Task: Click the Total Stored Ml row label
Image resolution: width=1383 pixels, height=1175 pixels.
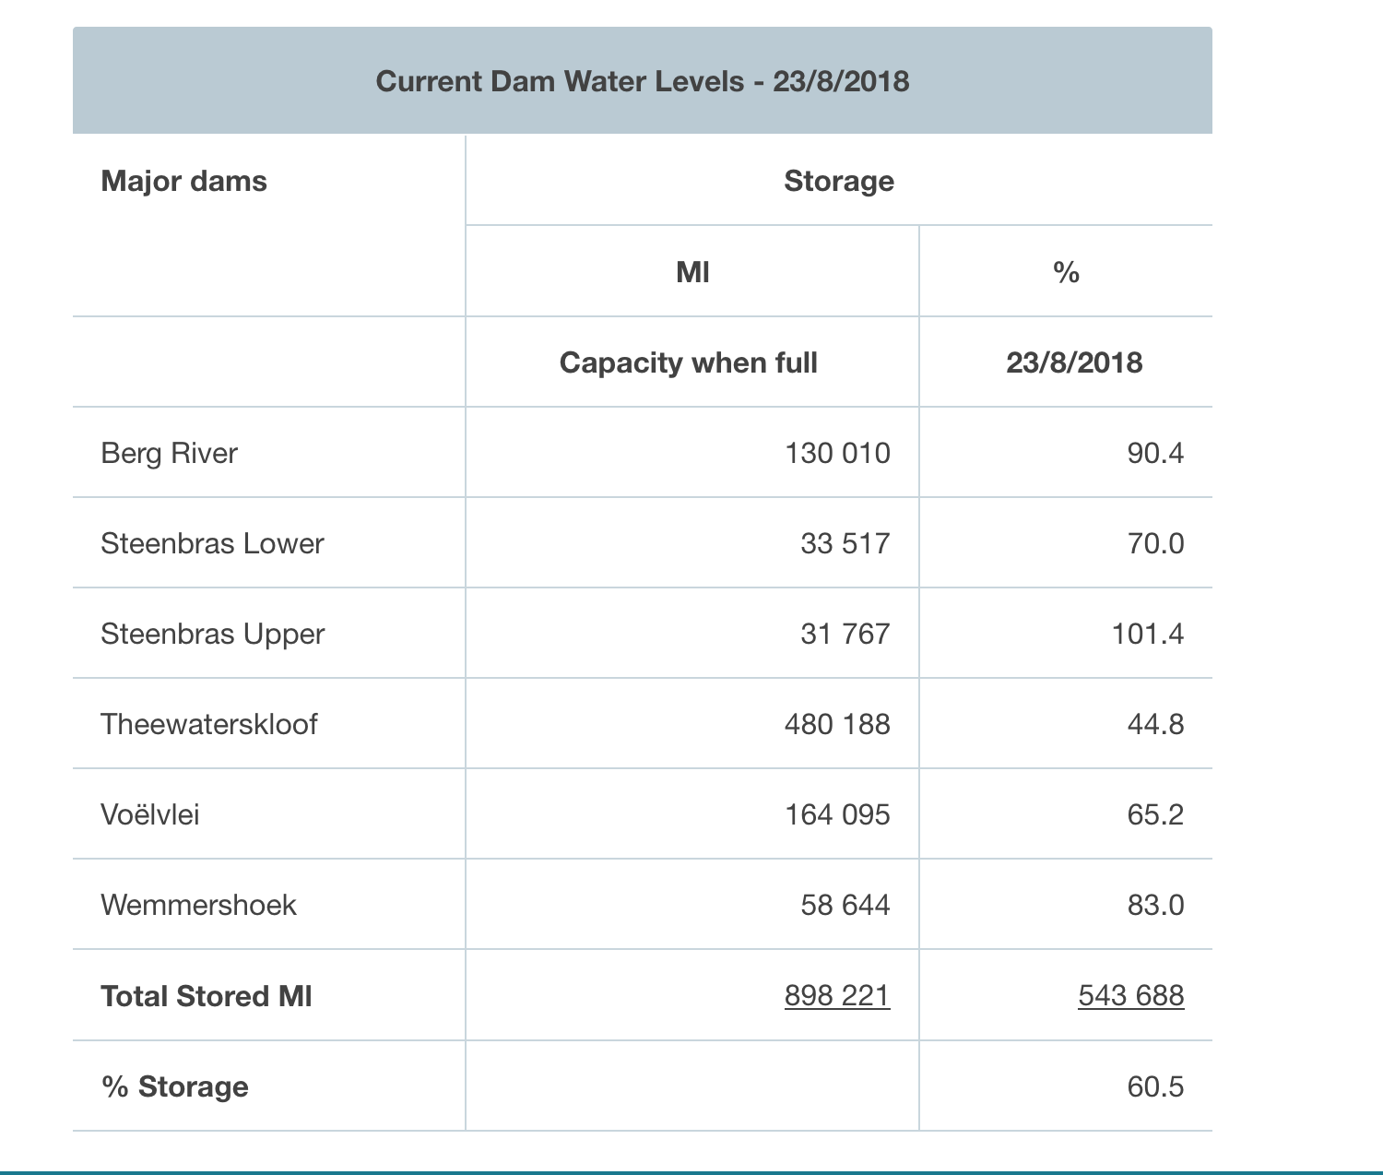Action: 207,996
